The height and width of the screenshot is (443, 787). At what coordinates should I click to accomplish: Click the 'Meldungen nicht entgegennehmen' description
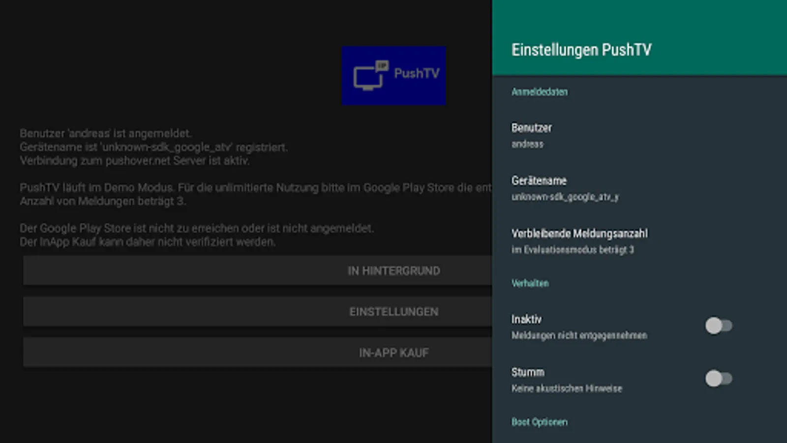pyautogui.click(x=579, y=336)
